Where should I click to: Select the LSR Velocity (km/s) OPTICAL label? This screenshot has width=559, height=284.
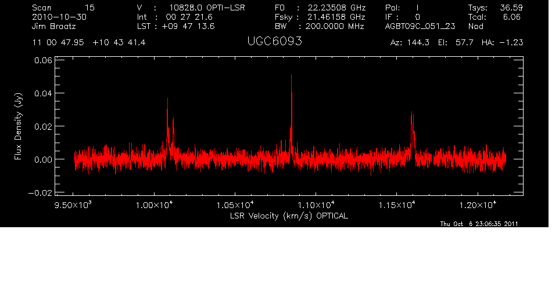pyautogui.click(x=289, y=216)
